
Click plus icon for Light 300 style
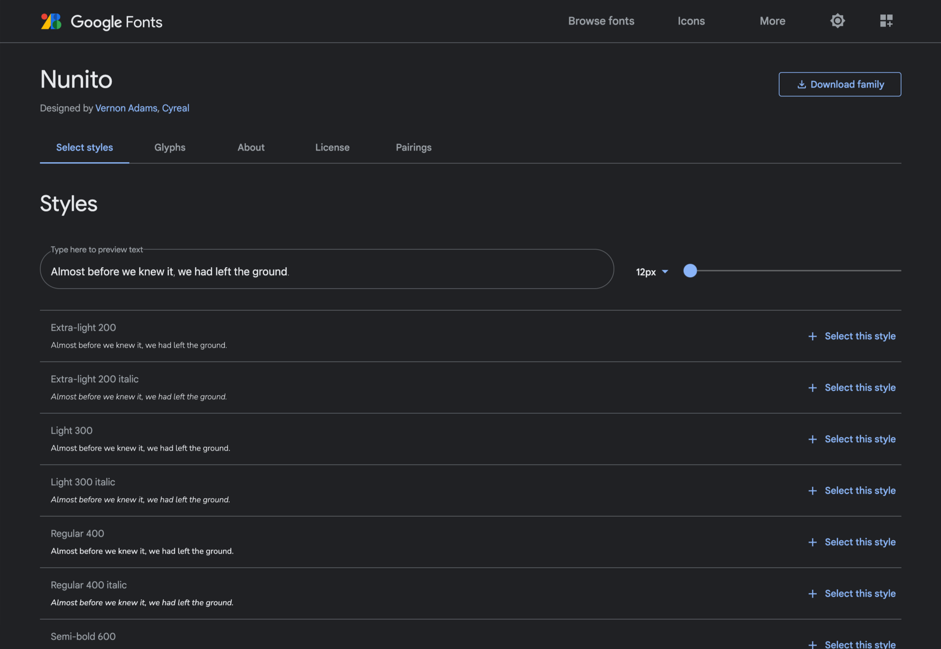pos(812,439)
